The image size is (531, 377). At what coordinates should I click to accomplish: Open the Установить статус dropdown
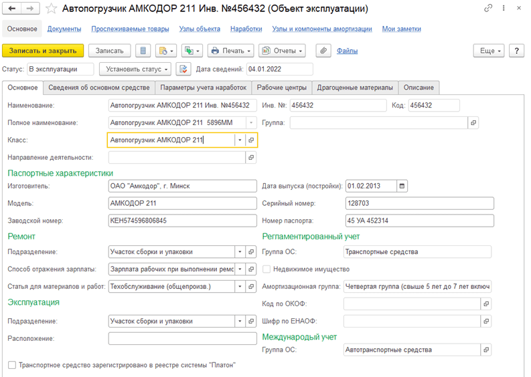click(x=135, y=70)
